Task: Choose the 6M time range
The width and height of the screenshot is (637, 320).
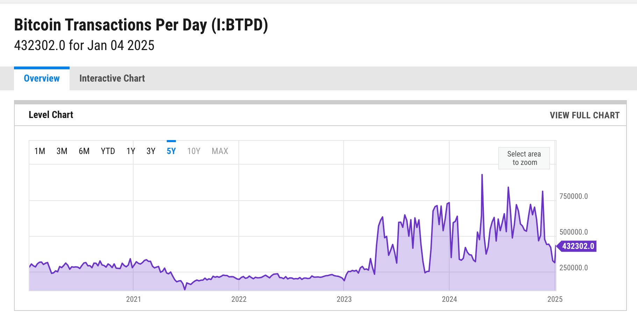Action: click(x=84, y=151)
